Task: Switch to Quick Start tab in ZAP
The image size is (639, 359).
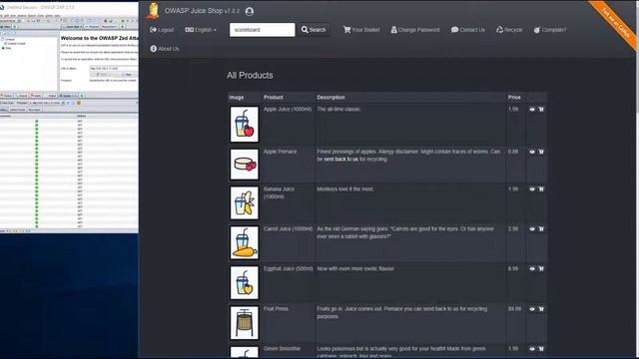Action: click(72, 27)
